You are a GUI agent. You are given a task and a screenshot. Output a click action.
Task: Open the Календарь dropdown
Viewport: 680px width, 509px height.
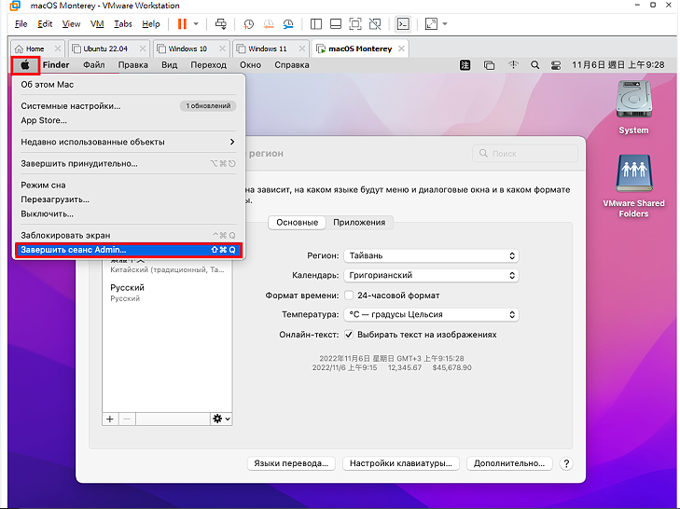[431, 275]
